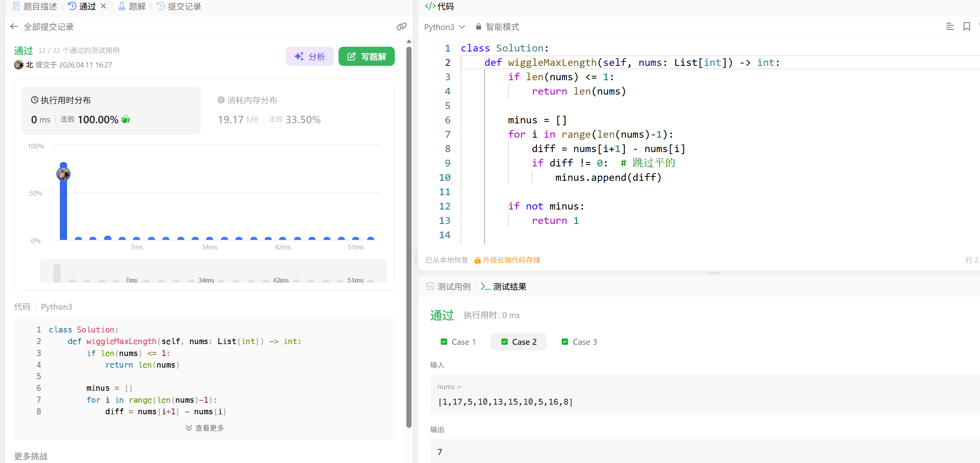Click the 升级云端代码存储 link
The image size is (980, 463).
[511, 260]
